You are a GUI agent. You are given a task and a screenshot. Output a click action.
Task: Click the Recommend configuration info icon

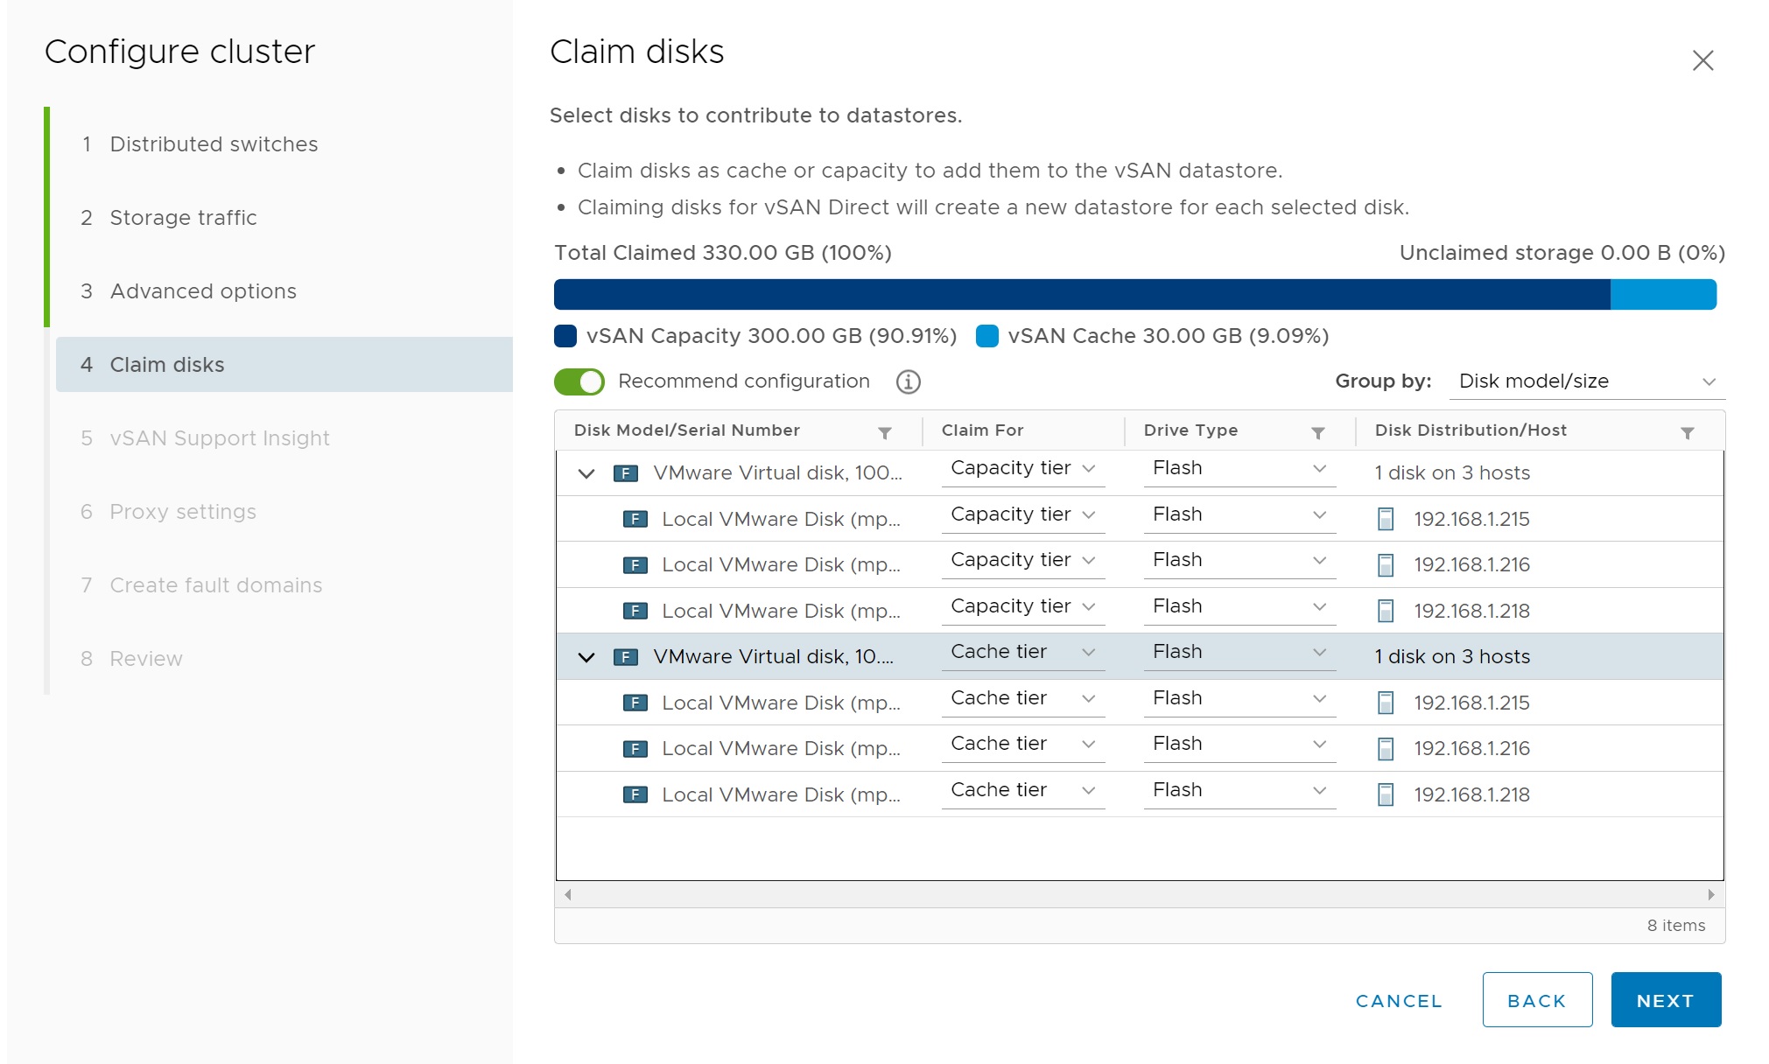point(908,381)
